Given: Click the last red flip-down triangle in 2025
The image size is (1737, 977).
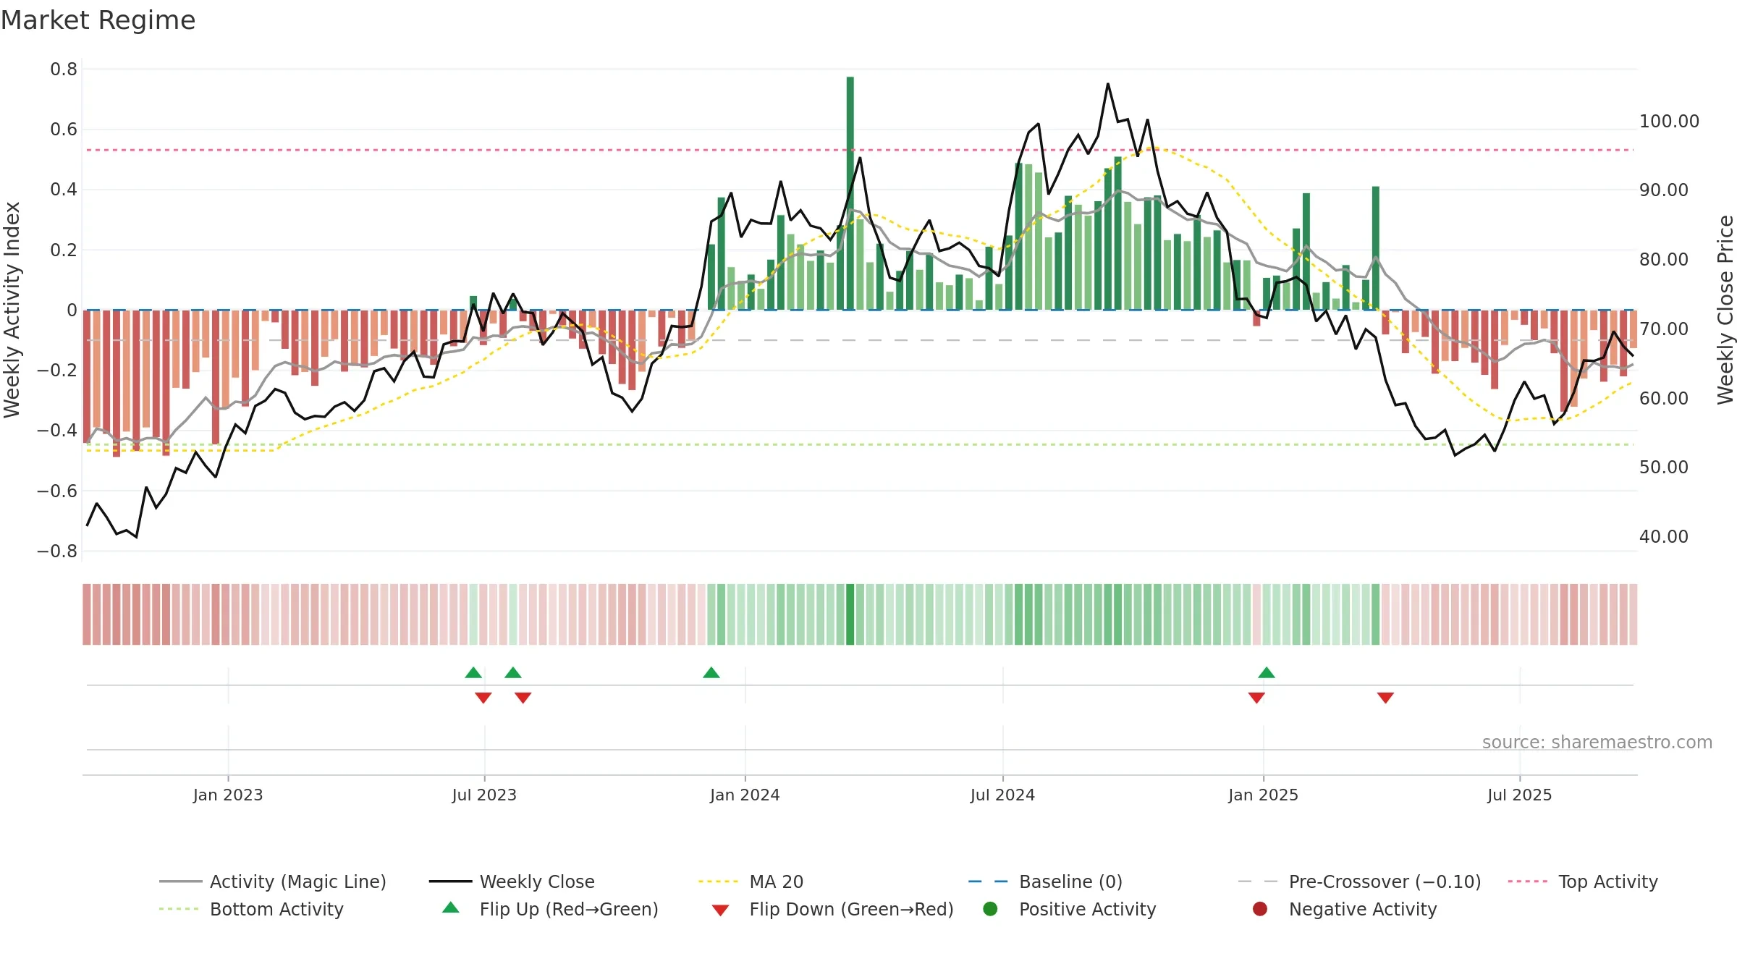Looking at the screenshot, I should tap(1385, 698).
